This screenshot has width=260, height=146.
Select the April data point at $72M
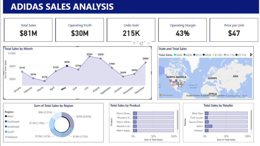click(x=56, y=71)
